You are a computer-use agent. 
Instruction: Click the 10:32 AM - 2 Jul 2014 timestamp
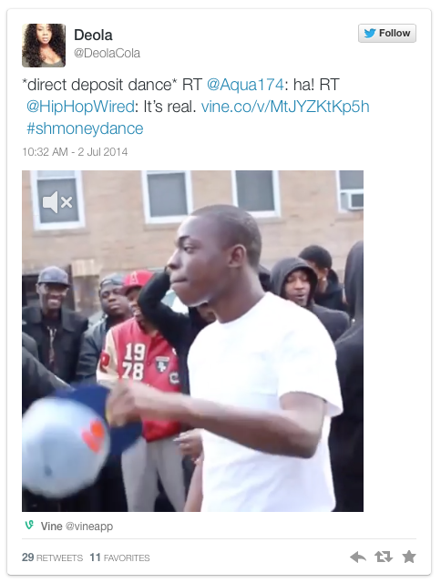(x=75, y=152)
